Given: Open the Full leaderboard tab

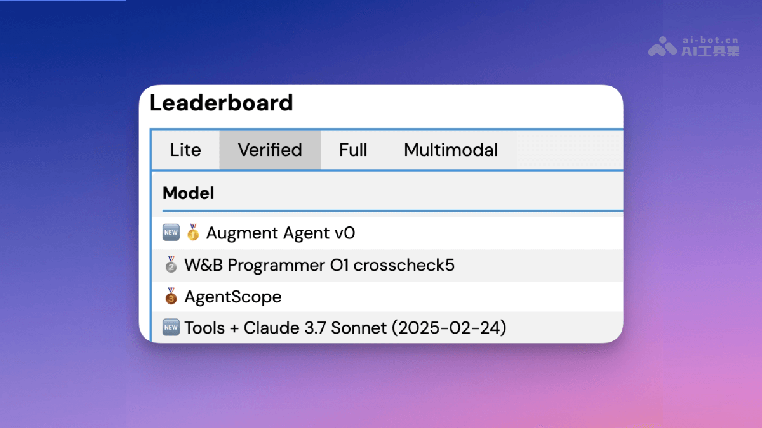Looking at the screenshot, I should pyautogui.click(x=353, y=150).
